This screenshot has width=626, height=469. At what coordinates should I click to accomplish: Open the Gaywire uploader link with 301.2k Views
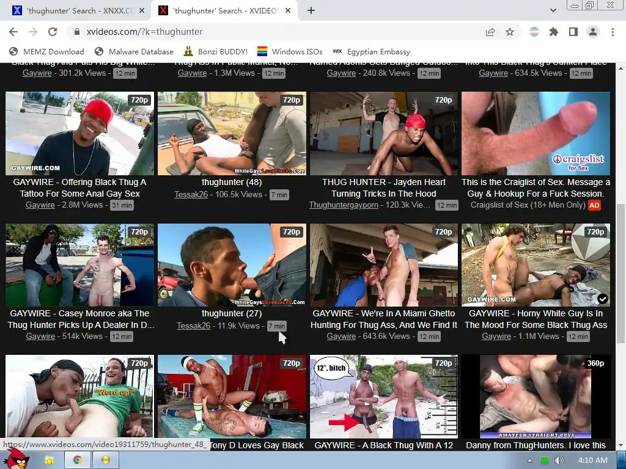coord(37,73)
